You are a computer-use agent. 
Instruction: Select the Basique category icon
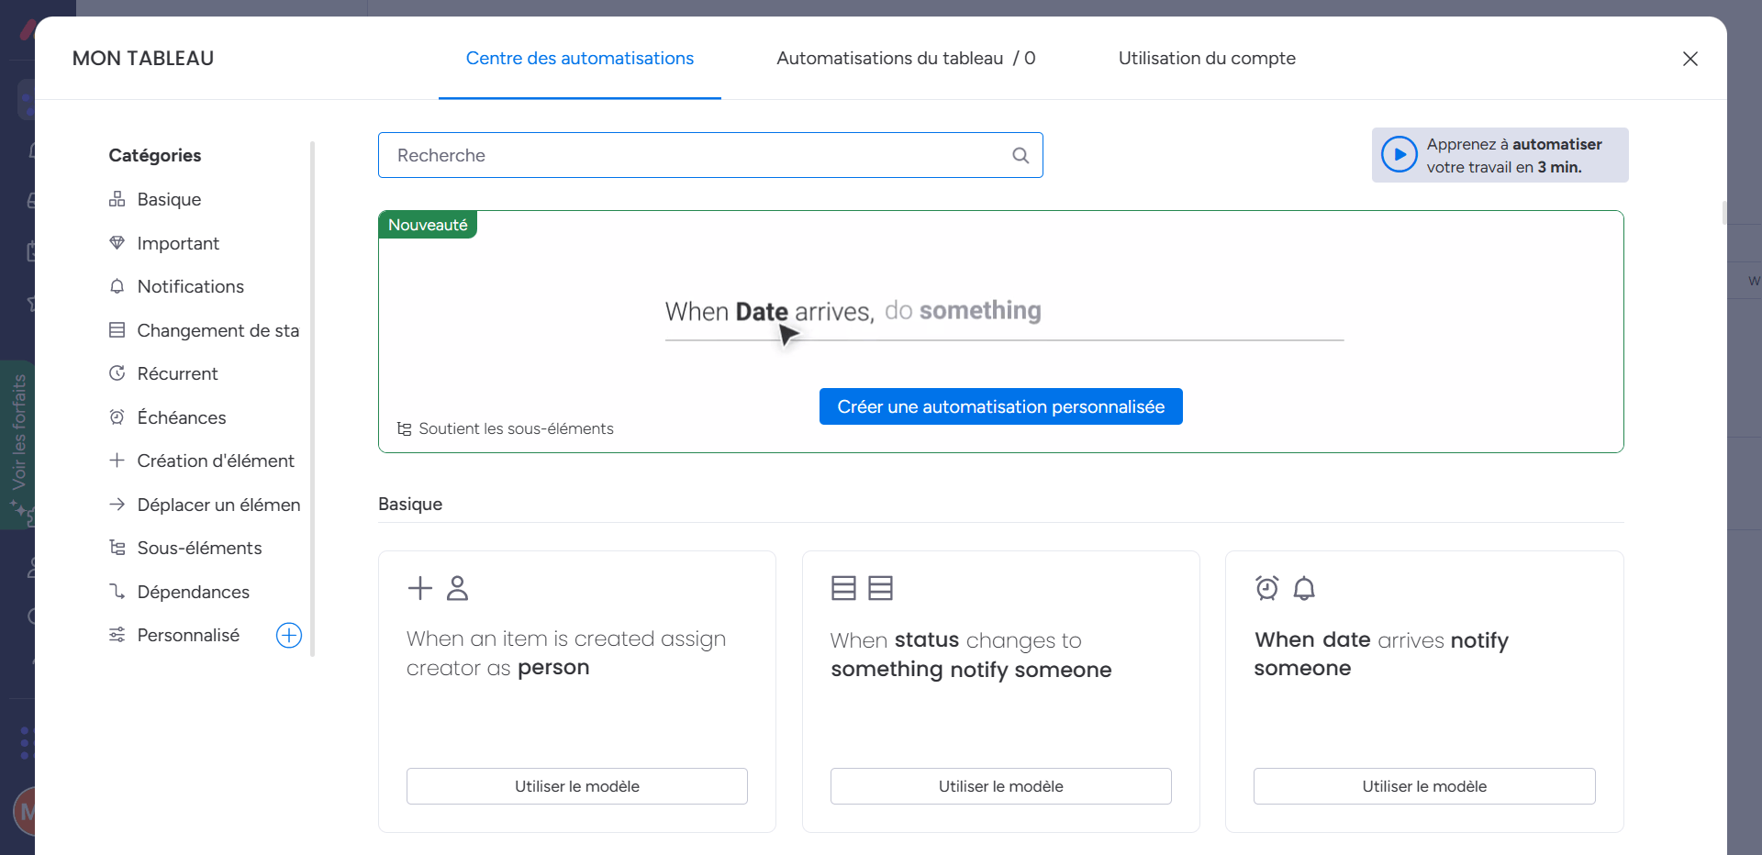(117, 199)
